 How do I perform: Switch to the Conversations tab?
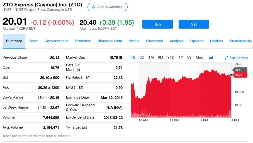(x=56, y=41)
